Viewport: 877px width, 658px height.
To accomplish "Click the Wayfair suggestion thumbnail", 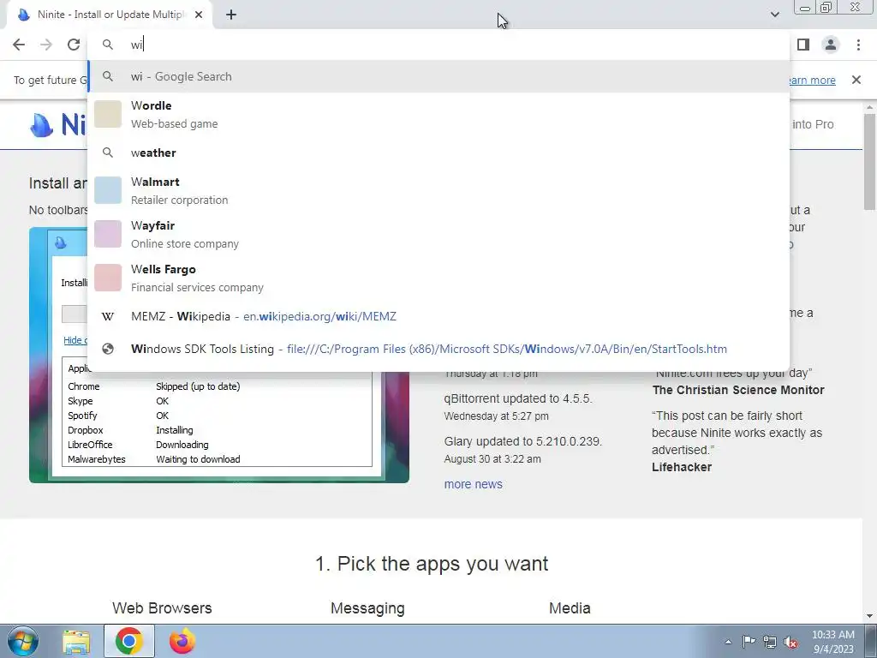I will [x=108, y=234].
